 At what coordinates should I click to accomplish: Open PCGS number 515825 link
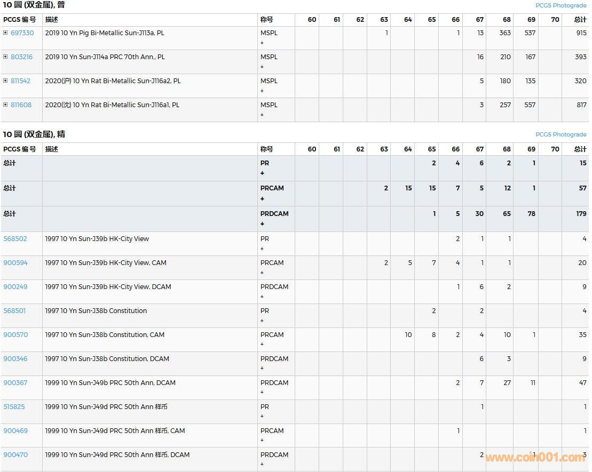[14, 407]
